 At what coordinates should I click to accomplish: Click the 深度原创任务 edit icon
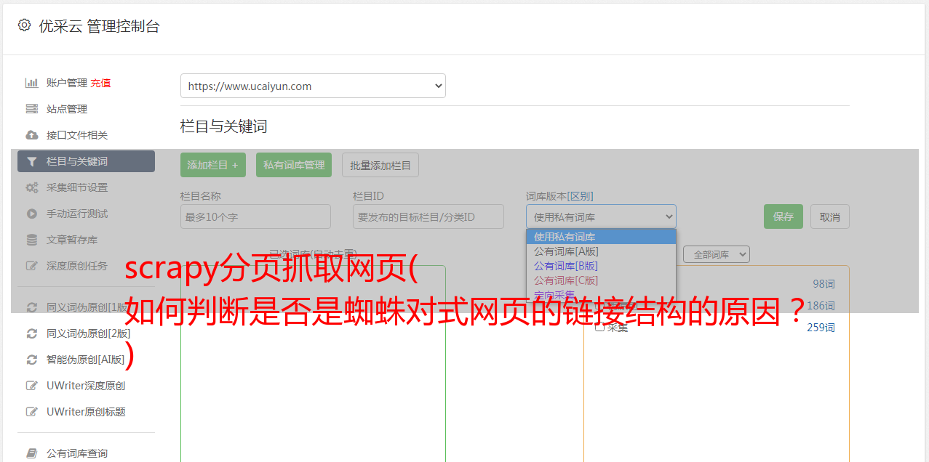(x=32, y=266)
